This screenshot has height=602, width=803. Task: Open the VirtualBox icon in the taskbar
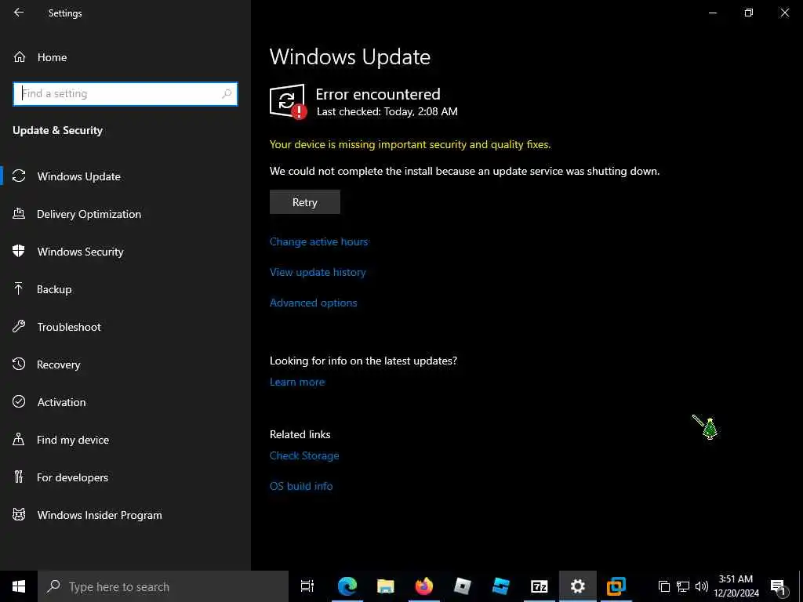616,586
